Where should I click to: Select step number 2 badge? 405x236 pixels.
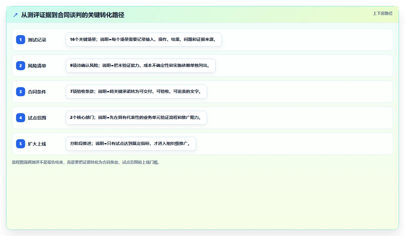(x=21, y=66)
